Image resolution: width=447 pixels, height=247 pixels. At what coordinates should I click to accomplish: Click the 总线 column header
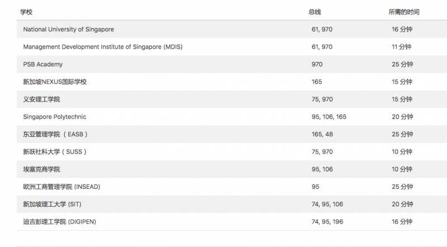[315, 12]
